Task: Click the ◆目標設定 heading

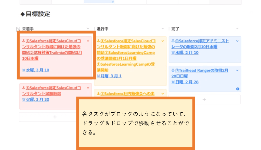Action: coord(35,14)
